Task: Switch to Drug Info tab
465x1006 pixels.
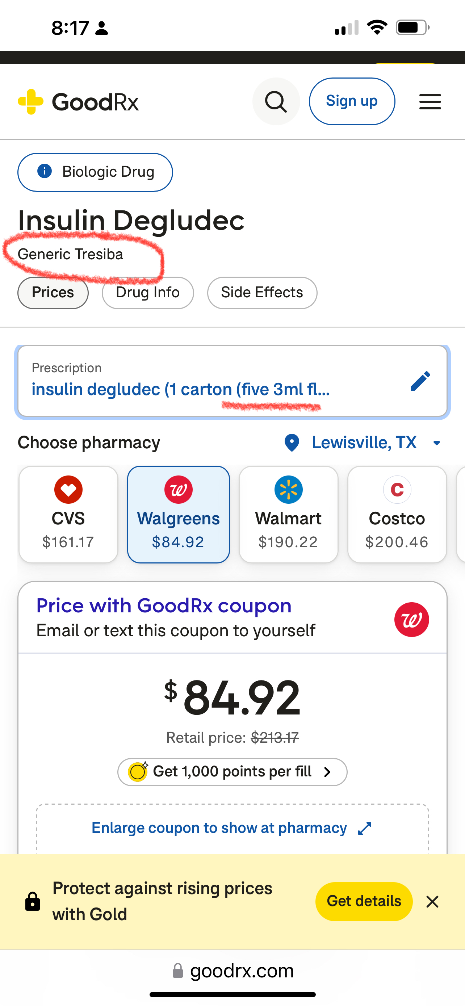Action: pyautogui.click(x=148, y=293)
